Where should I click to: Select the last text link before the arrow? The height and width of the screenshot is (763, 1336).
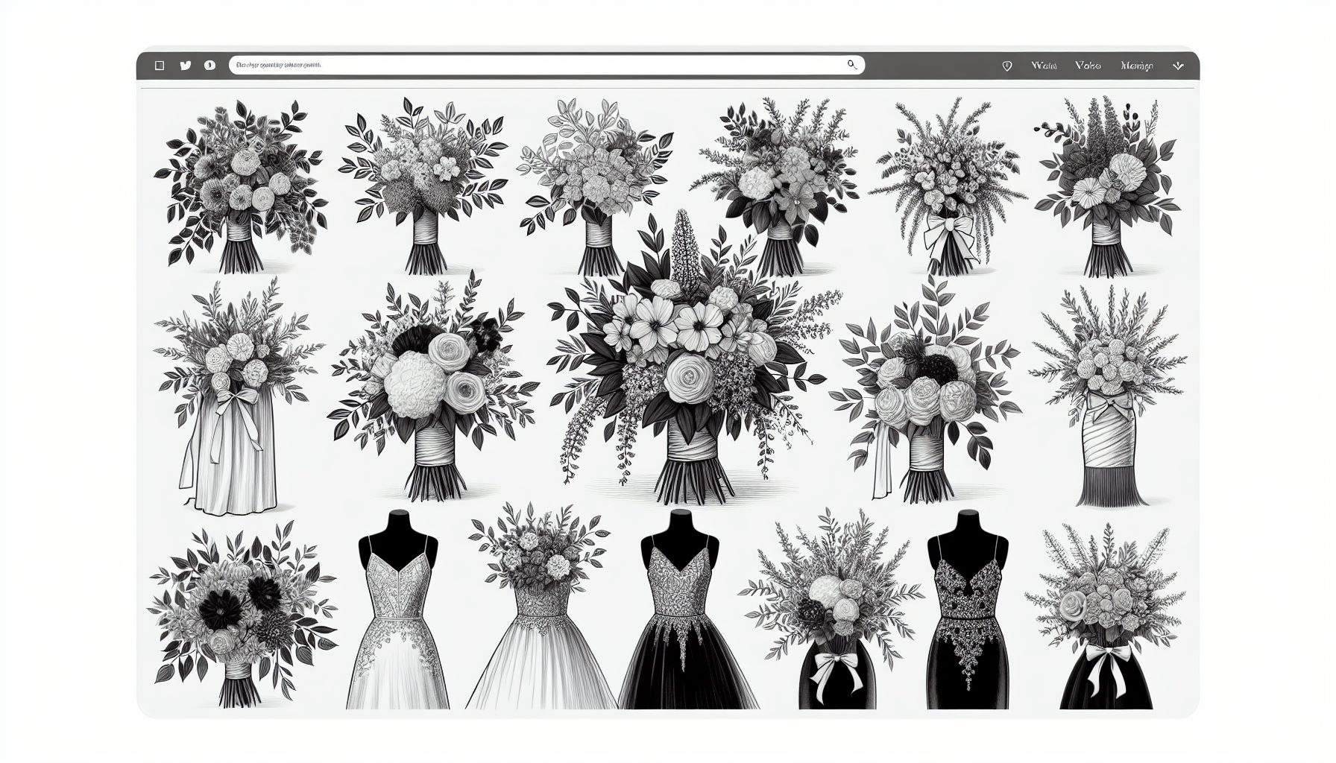coord(1136,66)
